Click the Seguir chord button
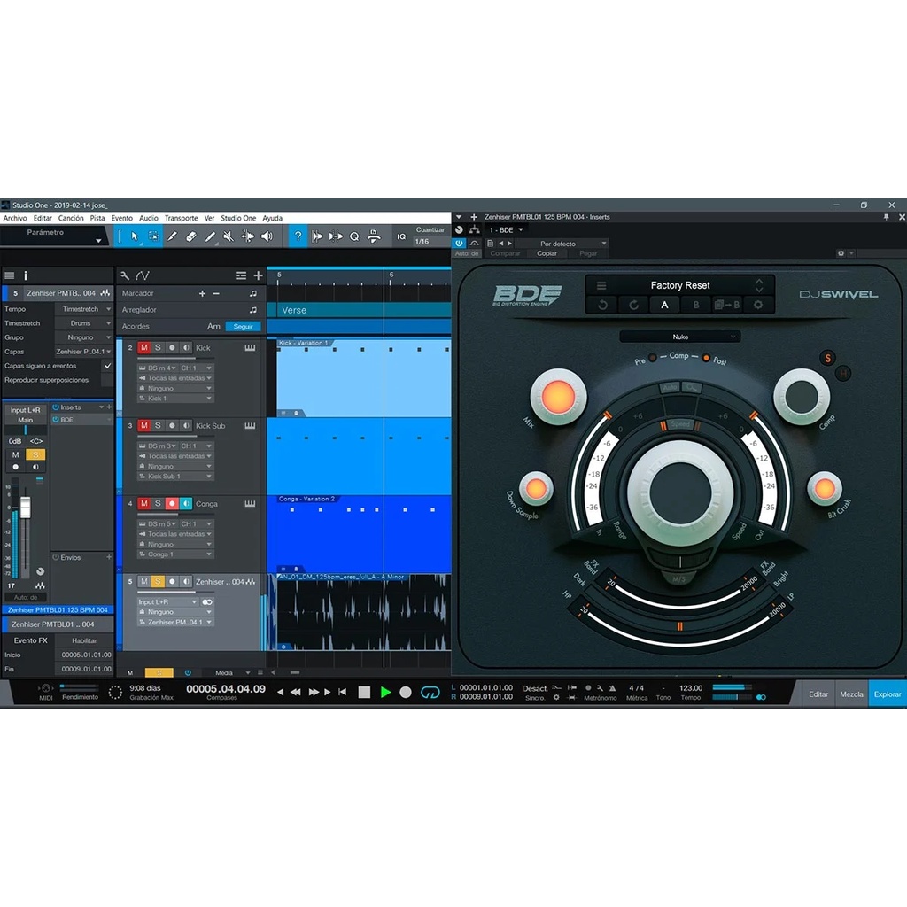Viewport: 907px width, 907px height. pos(243,326)
